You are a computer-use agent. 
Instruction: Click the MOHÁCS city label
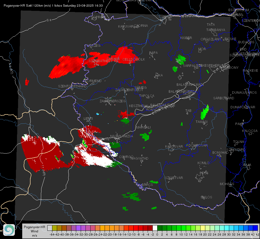(227, 184)
